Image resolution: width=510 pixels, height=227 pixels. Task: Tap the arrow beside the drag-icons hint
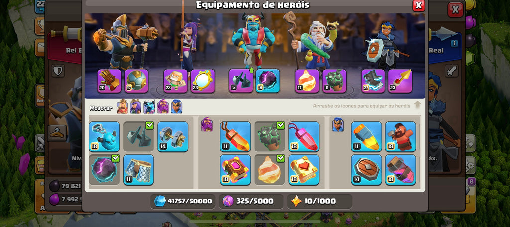(x=418, y=105)
